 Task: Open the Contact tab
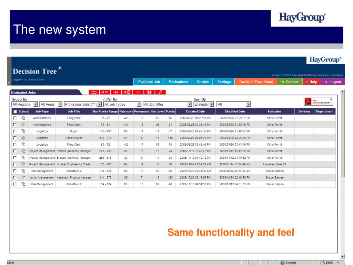pos(290,82)
